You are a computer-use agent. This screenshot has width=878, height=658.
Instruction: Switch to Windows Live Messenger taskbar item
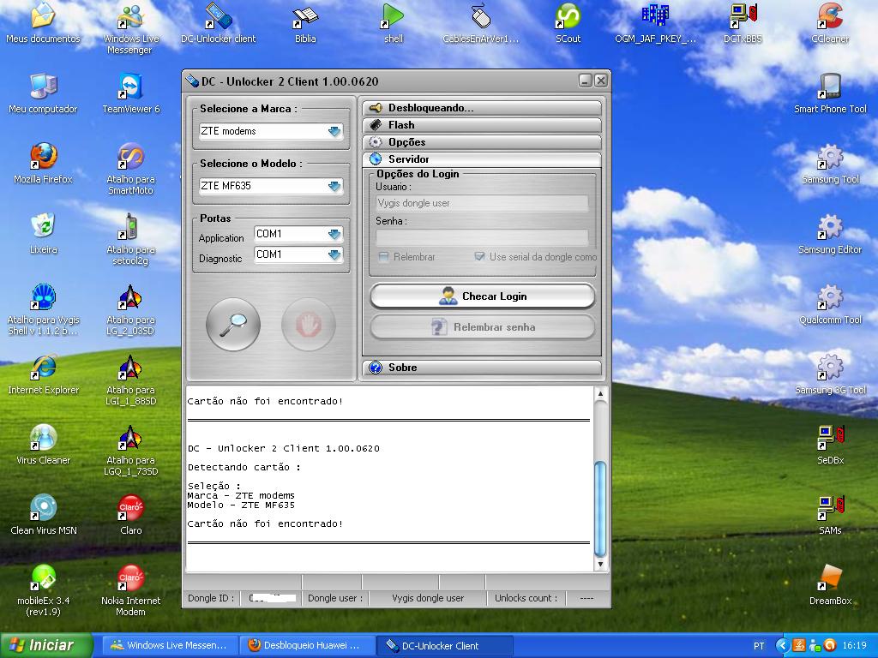[x=170, y=645]
